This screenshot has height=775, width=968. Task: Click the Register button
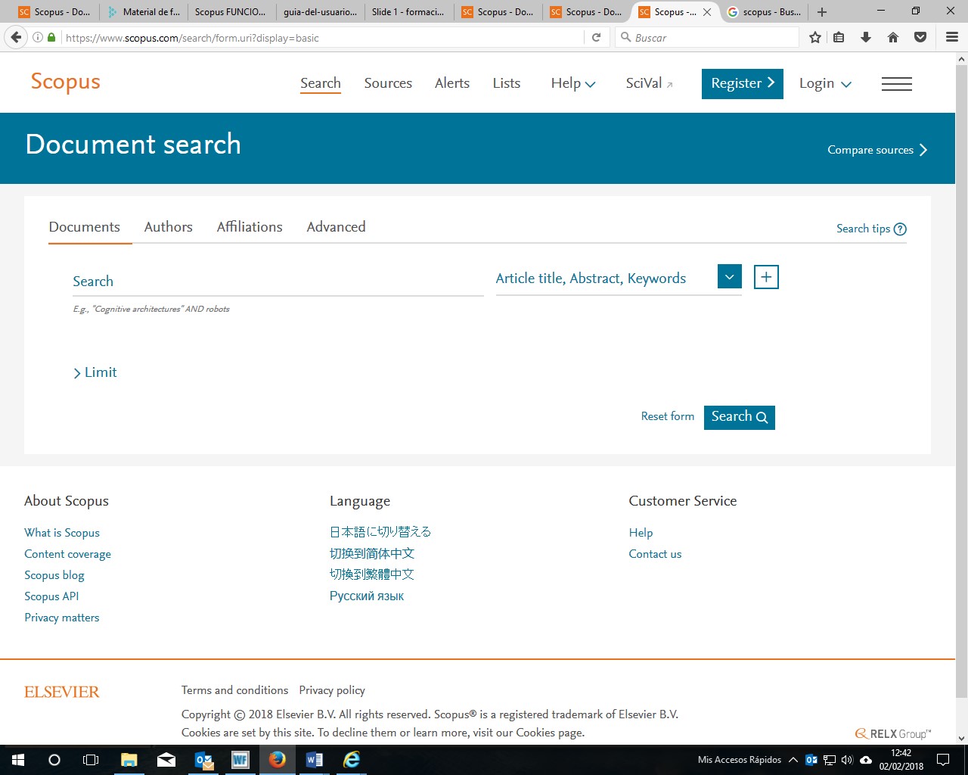pyautogui.click(x=743, y=84)
